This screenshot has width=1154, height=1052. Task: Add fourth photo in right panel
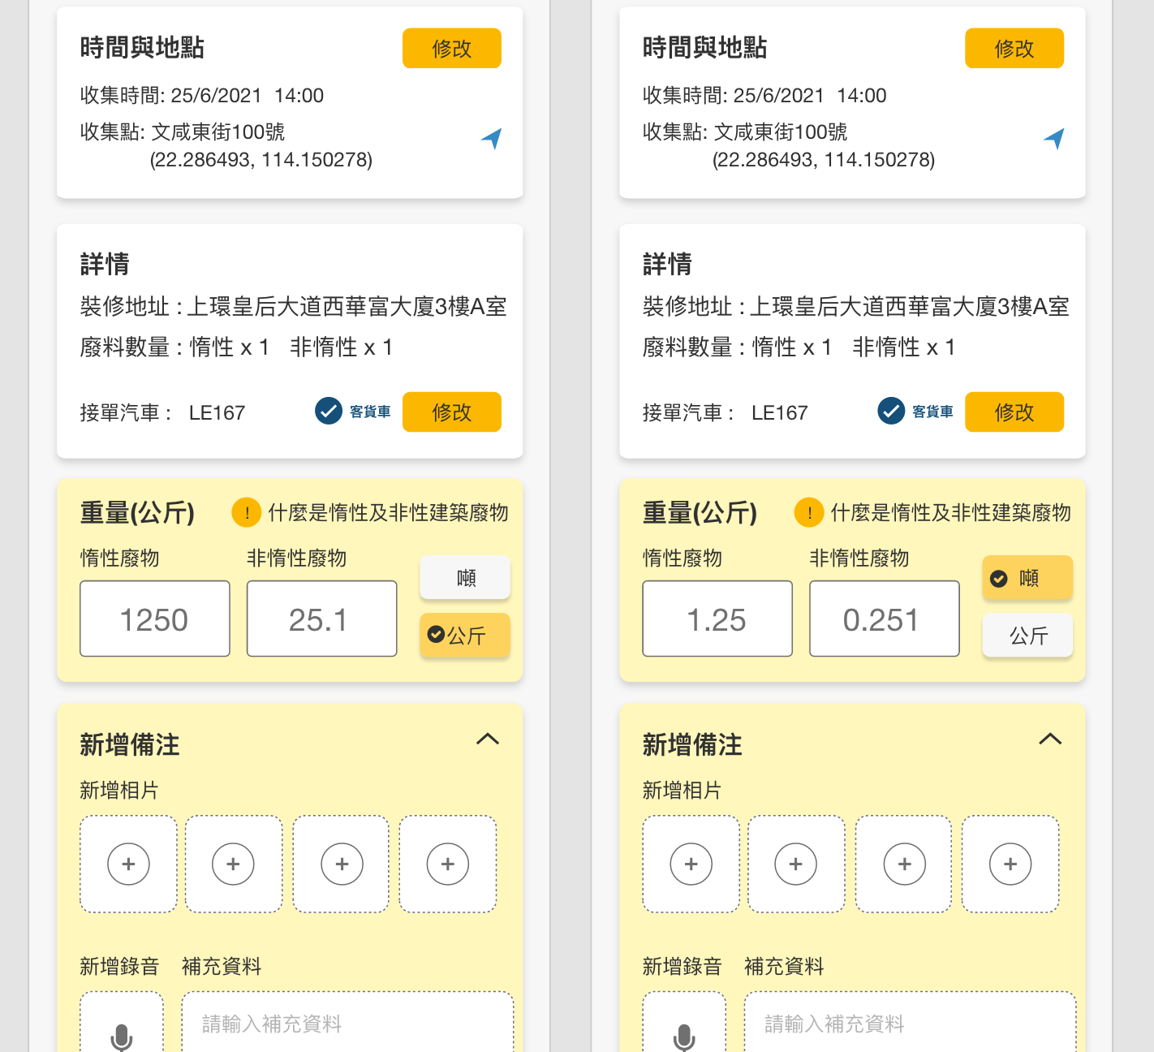(x=1010, y=864)
